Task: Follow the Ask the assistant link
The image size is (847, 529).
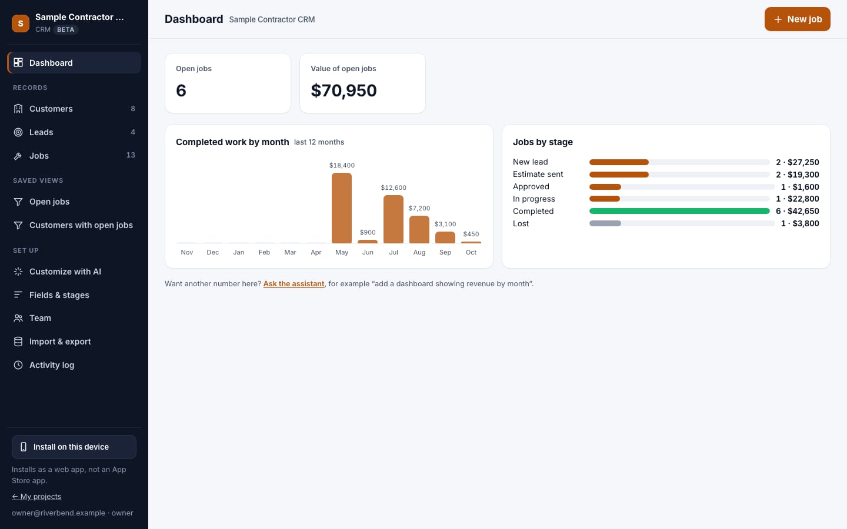Action: coord(294,284)
